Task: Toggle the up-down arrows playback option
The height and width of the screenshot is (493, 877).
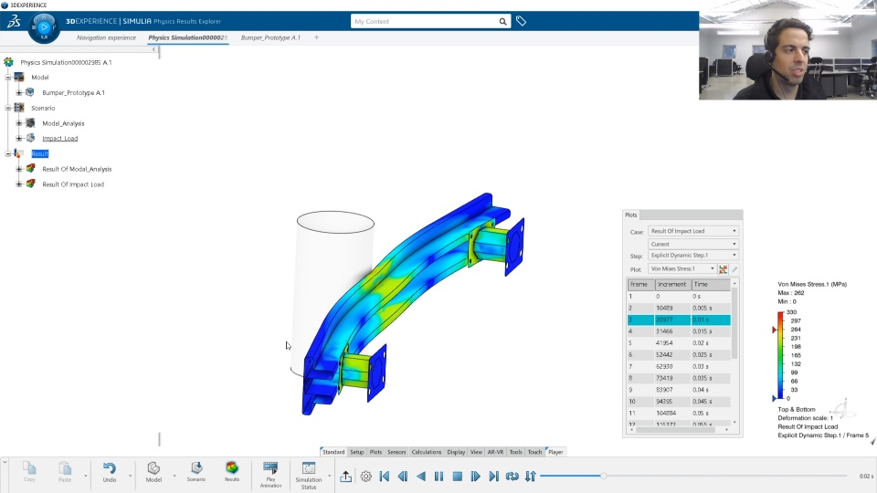Action: tap(530, 477)
